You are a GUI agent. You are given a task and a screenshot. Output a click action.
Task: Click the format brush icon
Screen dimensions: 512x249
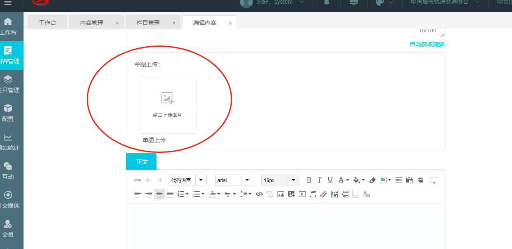(x=420, y=180)
